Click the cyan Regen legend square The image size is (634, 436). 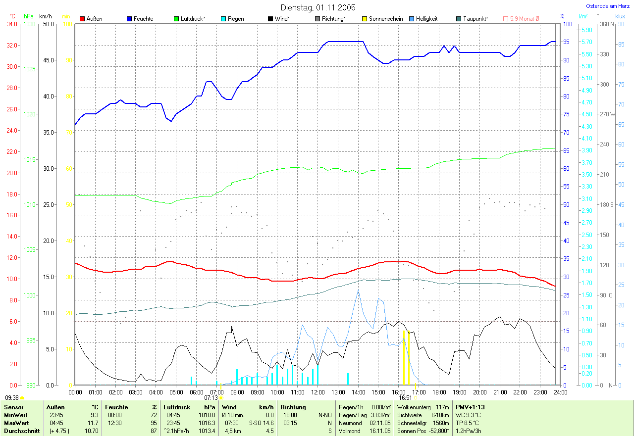[x=223, y=19]
